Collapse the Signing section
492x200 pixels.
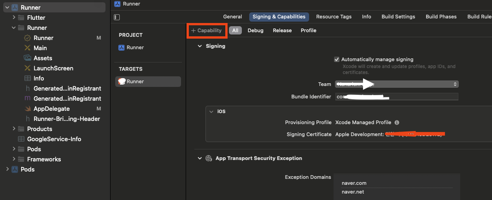pos(199,46)
